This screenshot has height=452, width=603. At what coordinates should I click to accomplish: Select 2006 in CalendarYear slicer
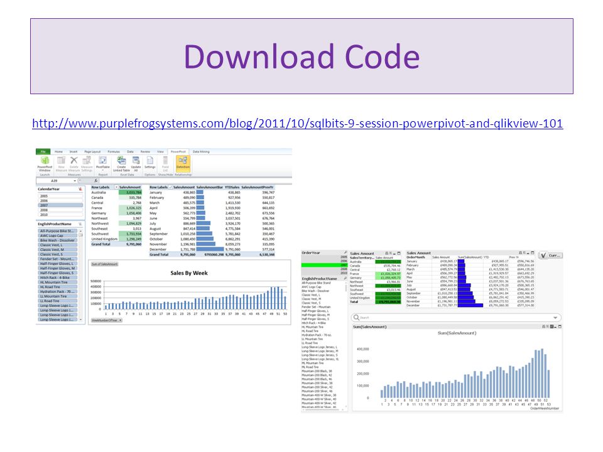[x=60, y=201]
